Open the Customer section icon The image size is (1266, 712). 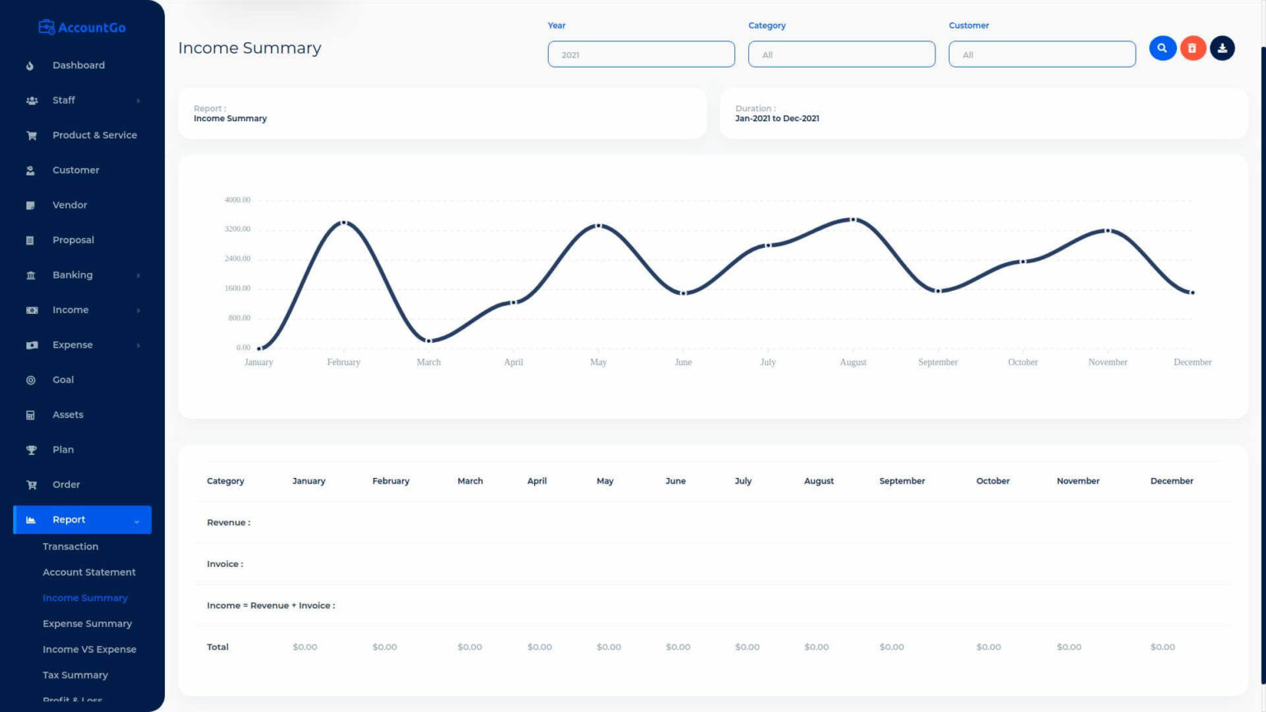coord(30,170)
